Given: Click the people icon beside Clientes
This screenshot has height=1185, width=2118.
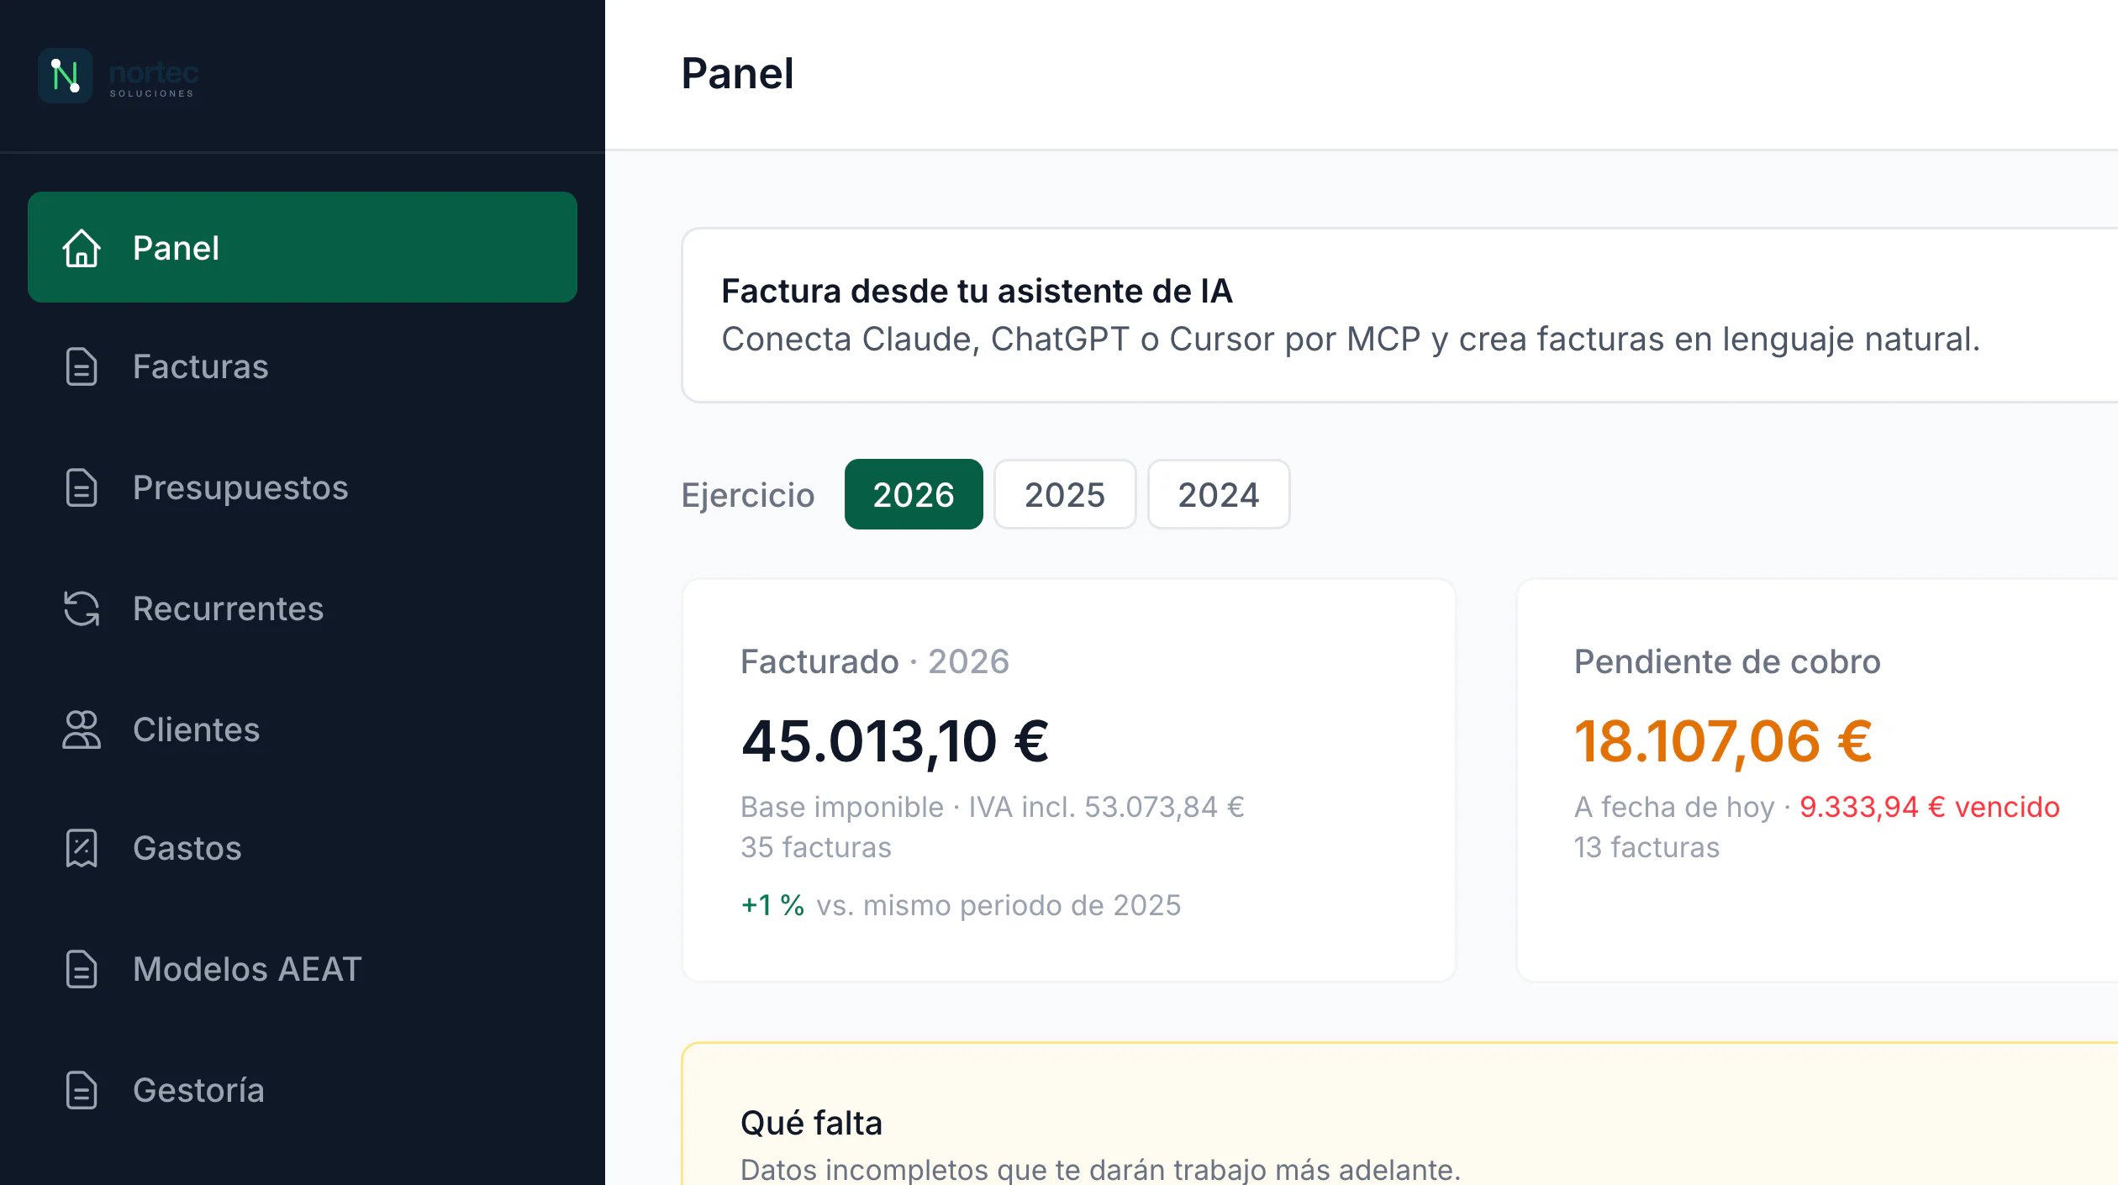Looking at the screenshot, I should (x=82, y=729).
